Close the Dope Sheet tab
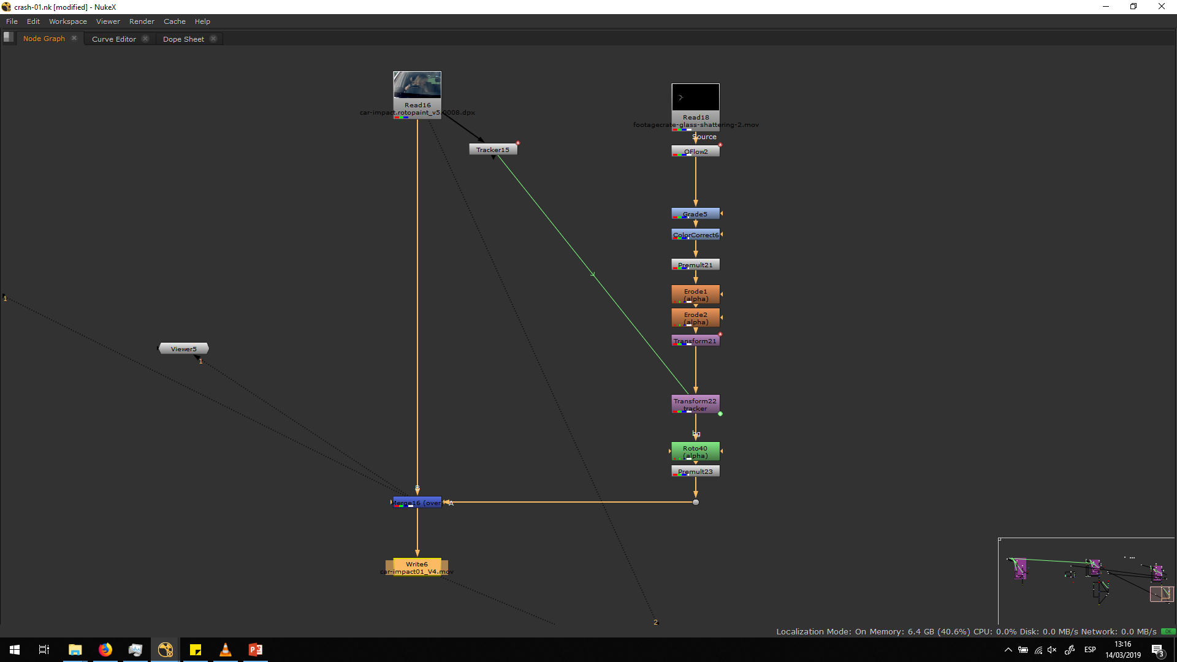This screenshot has width=1177, height=662. (213, 39)
